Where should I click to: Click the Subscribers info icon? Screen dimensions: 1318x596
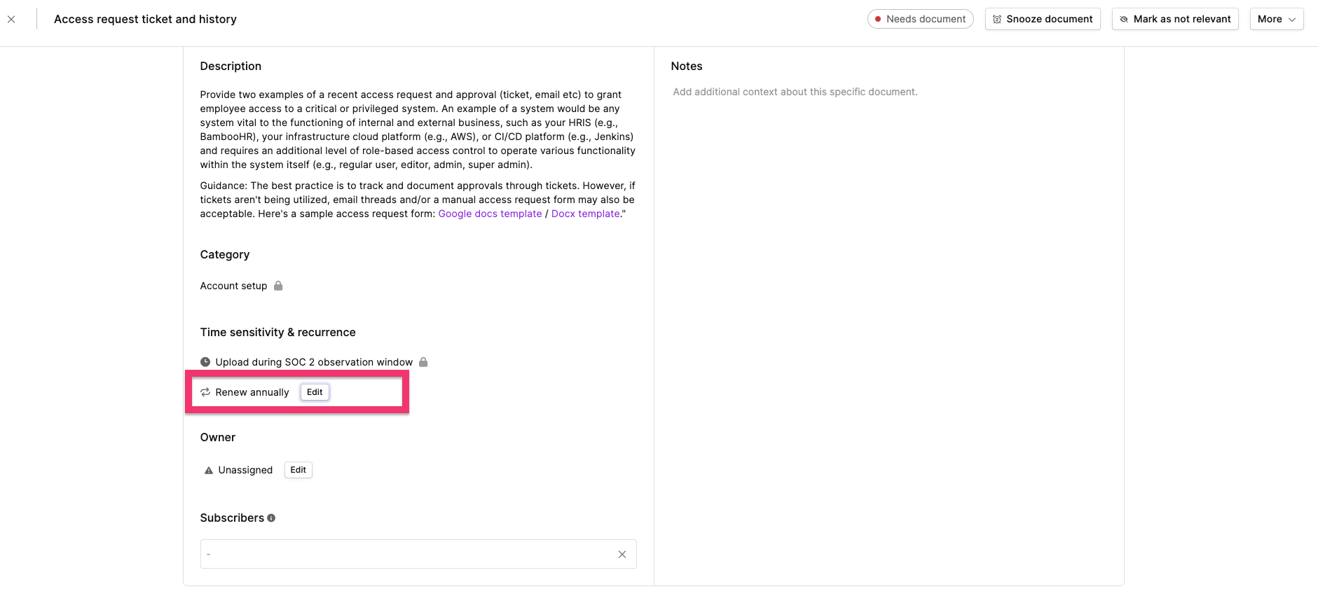[x=271, y=518]
